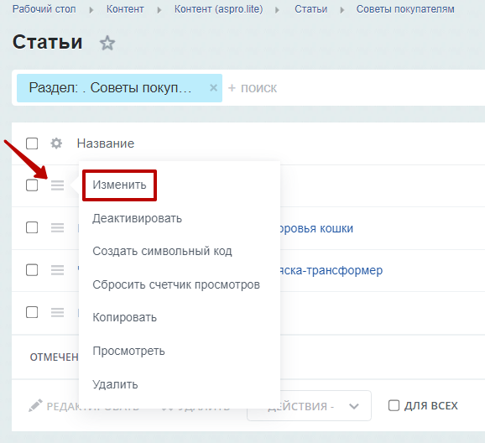Remove the Раздел filter chip with X
This screenshot has width=485, height=443.
tap(213, 88)
